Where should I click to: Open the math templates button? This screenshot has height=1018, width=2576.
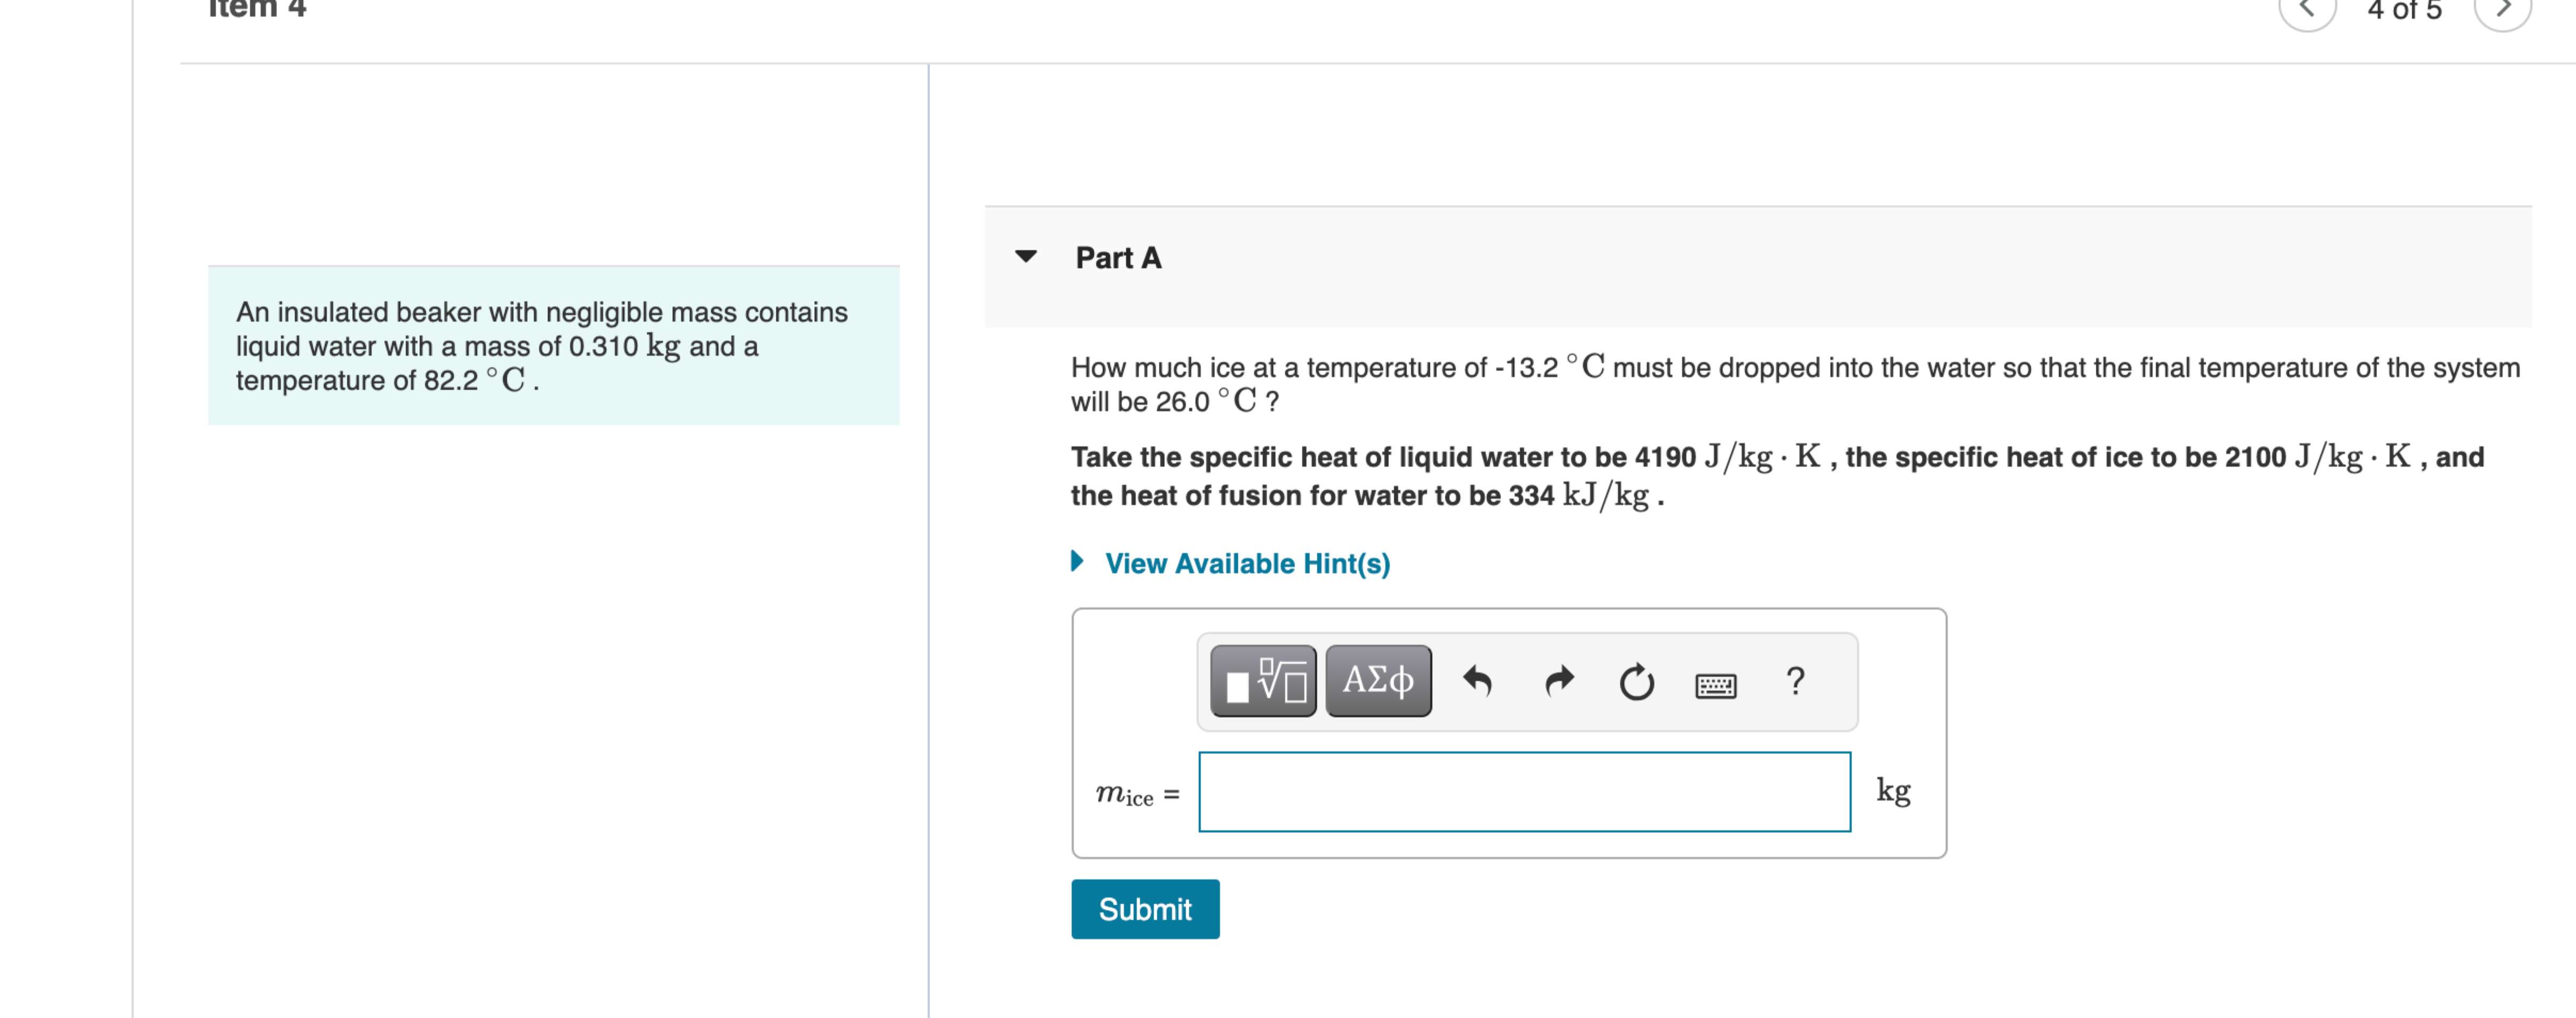pos(1263,682)
